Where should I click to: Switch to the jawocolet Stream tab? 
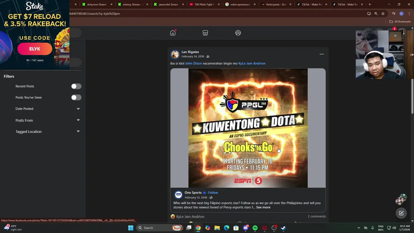click(168, 5)
